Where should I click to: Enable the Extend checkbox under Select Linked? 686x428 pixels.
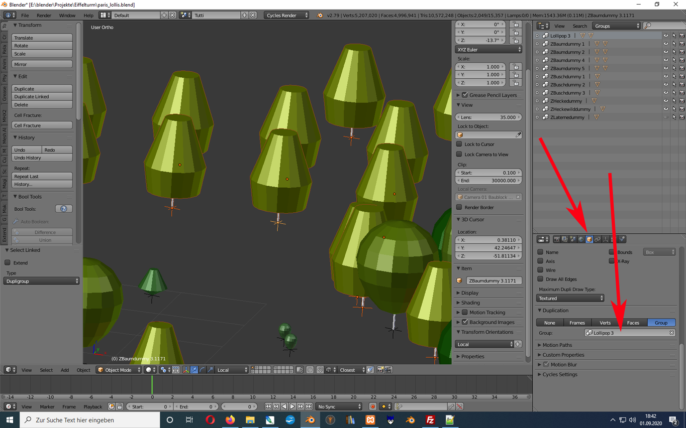point(8,262)
